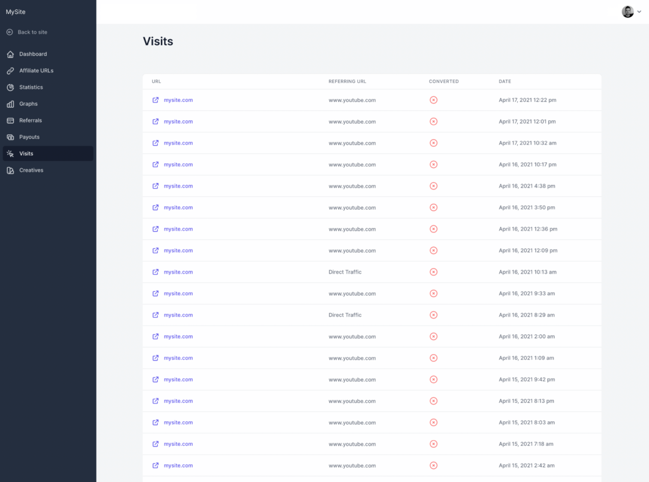
Task: Click the Affiliate URLs link icon
Action: pos(10,71)
